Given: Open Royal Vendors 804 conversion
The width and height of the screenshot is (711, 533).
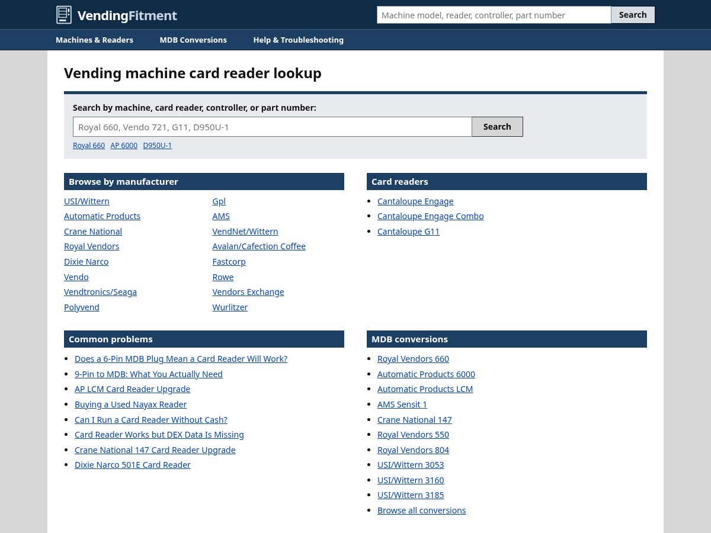Looking at the screenshot, I should click(x=413, y=450).
